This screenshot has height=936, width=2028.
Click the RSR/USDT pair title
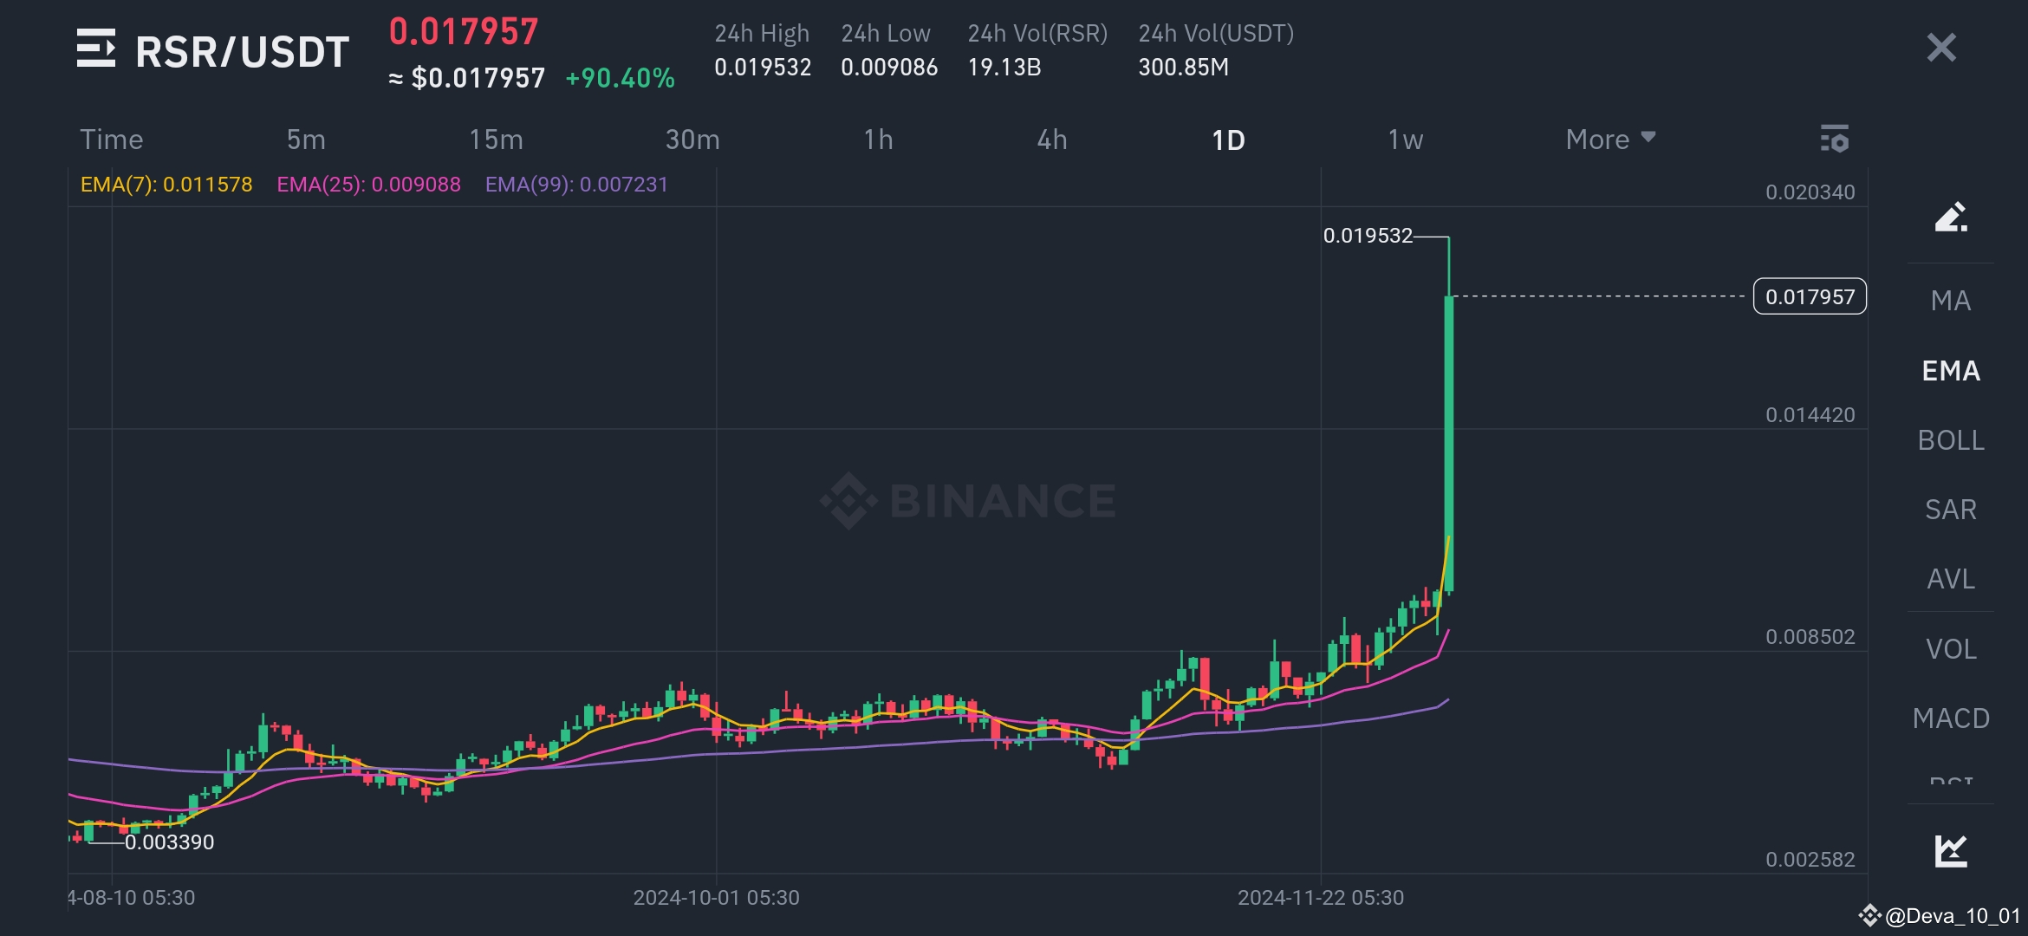pyautogui.click(x=242, y=52)
